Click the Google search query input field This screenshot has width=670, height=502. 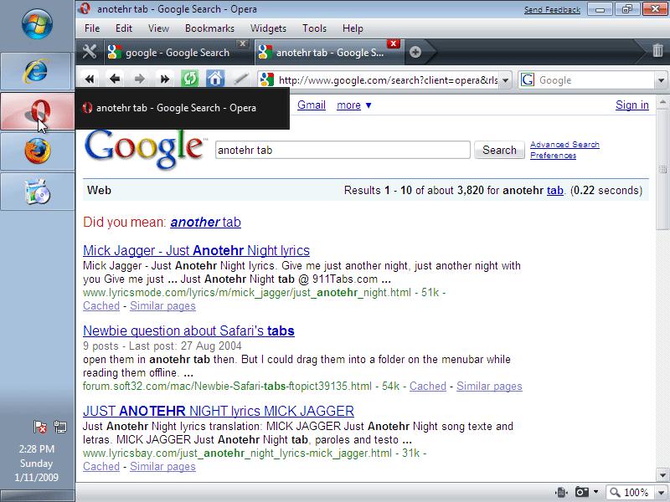(342, 151)
